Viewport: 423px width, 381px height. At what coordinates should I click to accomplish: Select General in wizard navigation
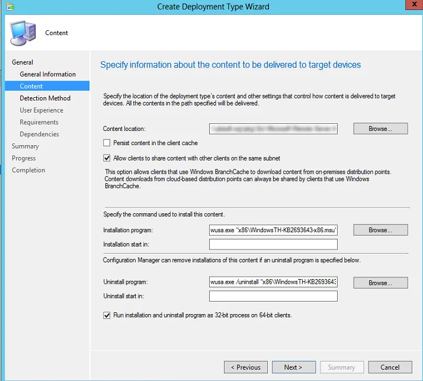click(x=23, y=62)
